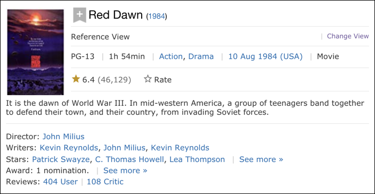This screenshot has height=194, width=375.
Task: Select the Drama genre link
Action: coord(201,56)
